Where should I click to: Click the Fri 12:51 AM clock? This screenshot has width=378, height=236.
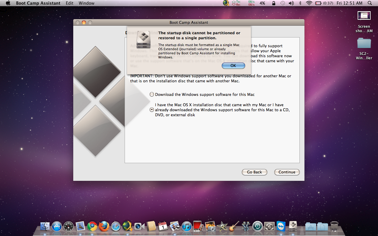pos(349,3)
